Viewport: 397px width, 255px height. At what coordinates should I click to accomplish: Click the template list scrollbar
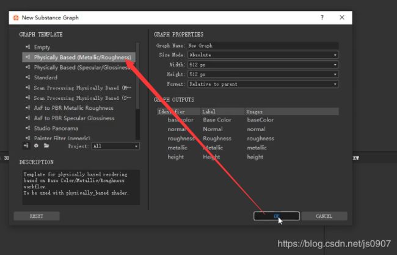(138, 76)
